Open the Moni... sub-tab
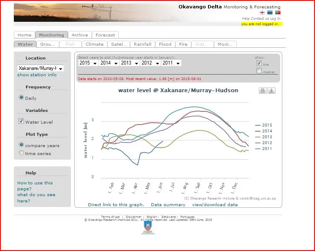315x251 pixels. pyautogui.click(x=225, y=44)
